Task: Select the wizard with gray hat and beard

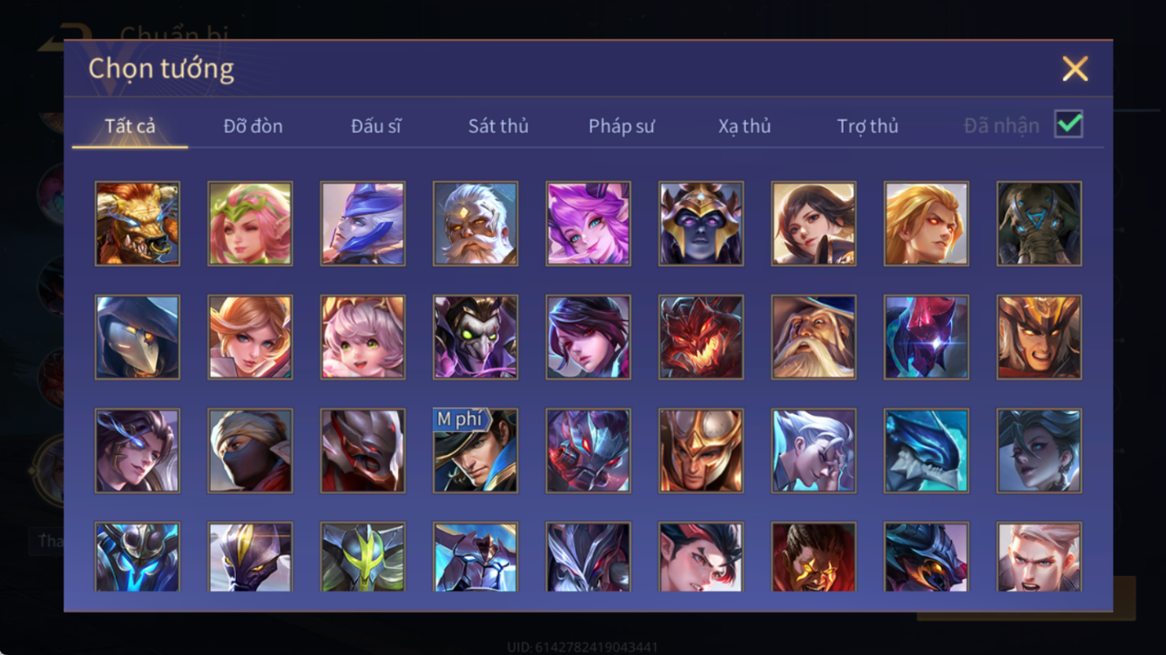Action: pyautogui.click(x=813, y=338)
